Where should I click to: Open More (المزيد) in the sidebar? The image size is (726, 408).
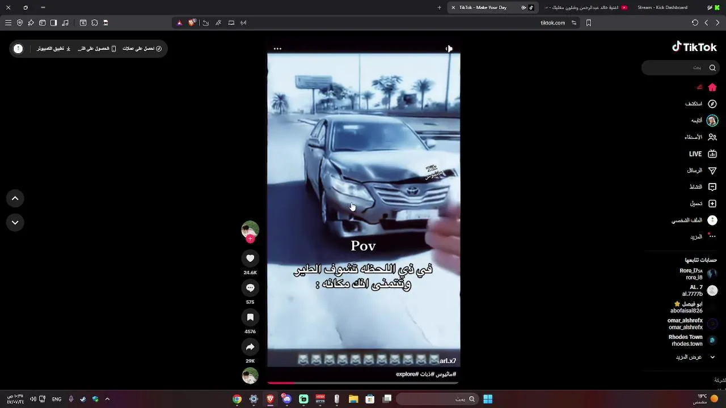click(x=703, y=237)
